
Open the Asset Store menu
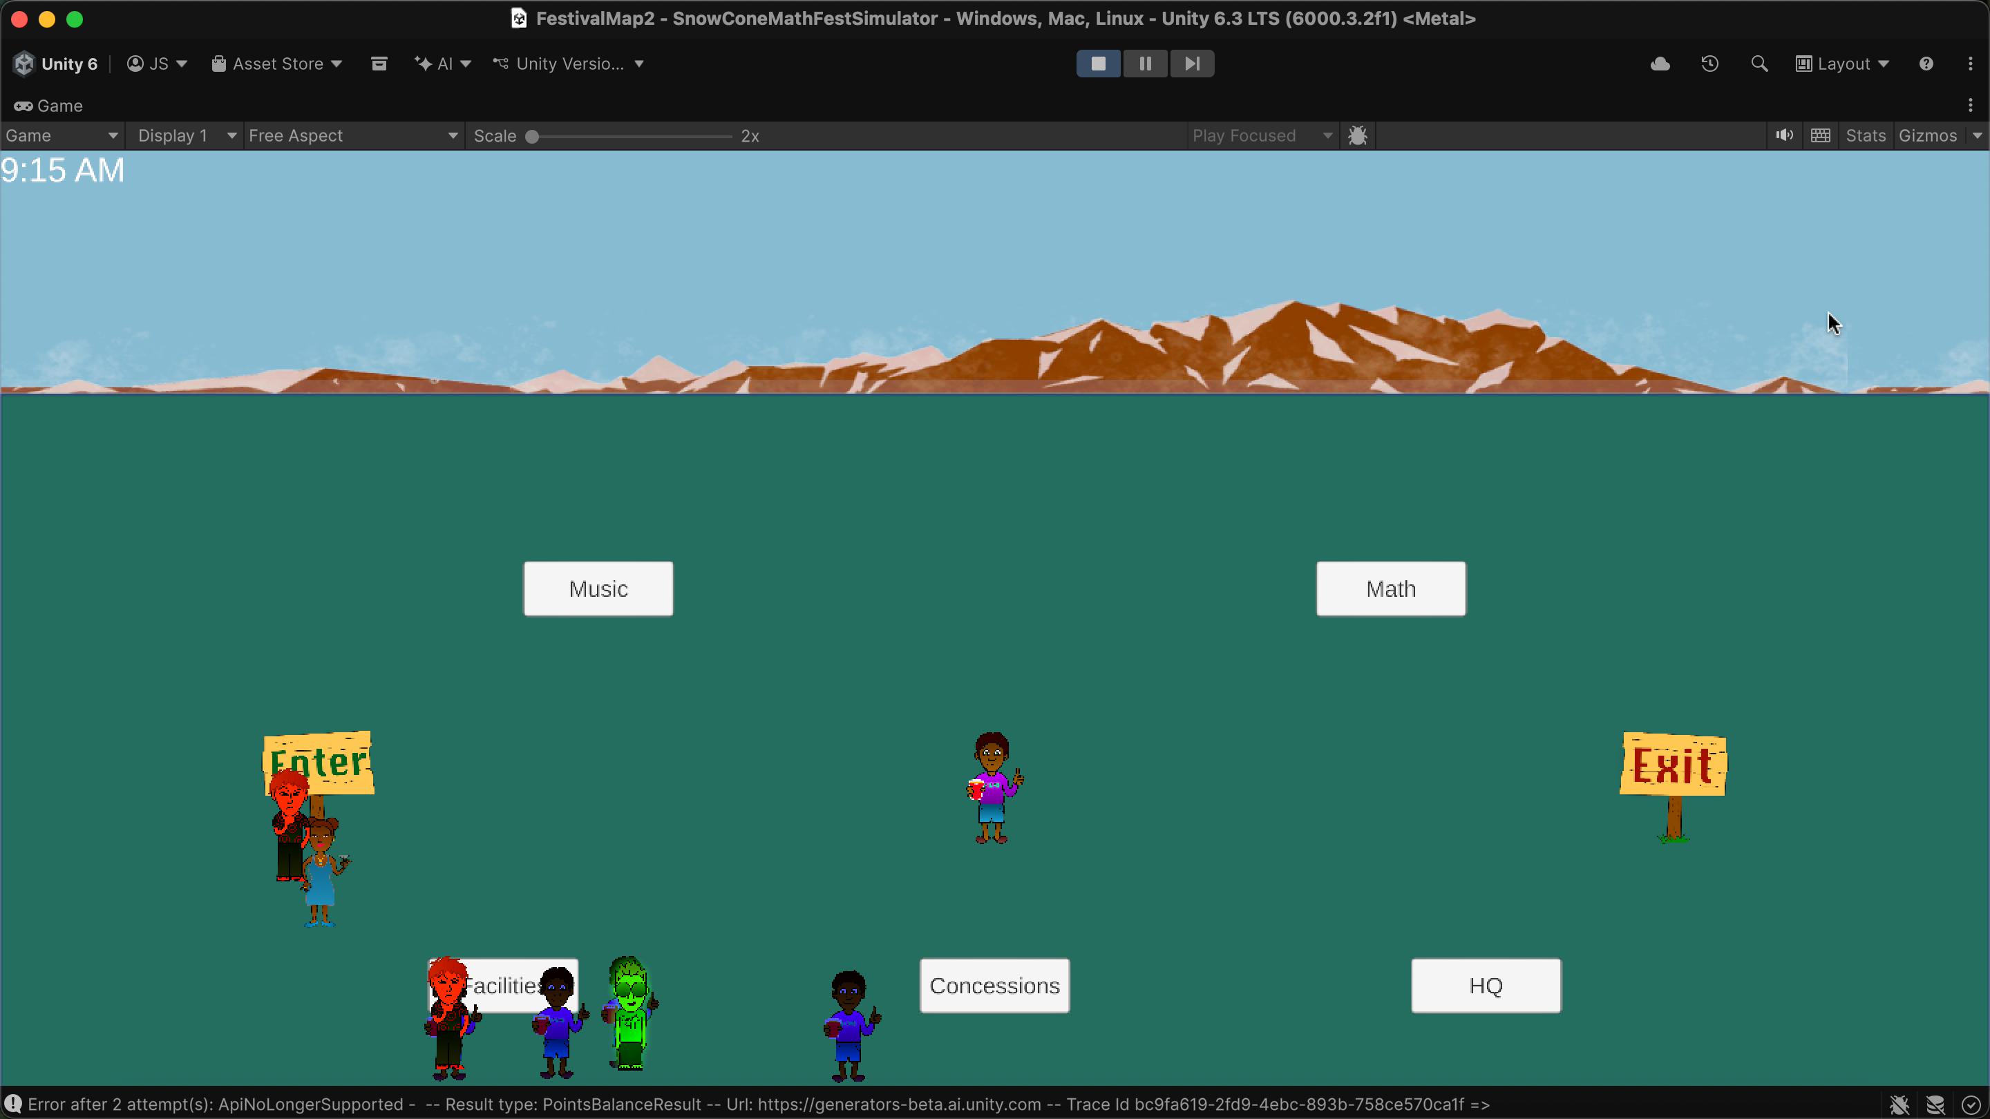[276, 64]
